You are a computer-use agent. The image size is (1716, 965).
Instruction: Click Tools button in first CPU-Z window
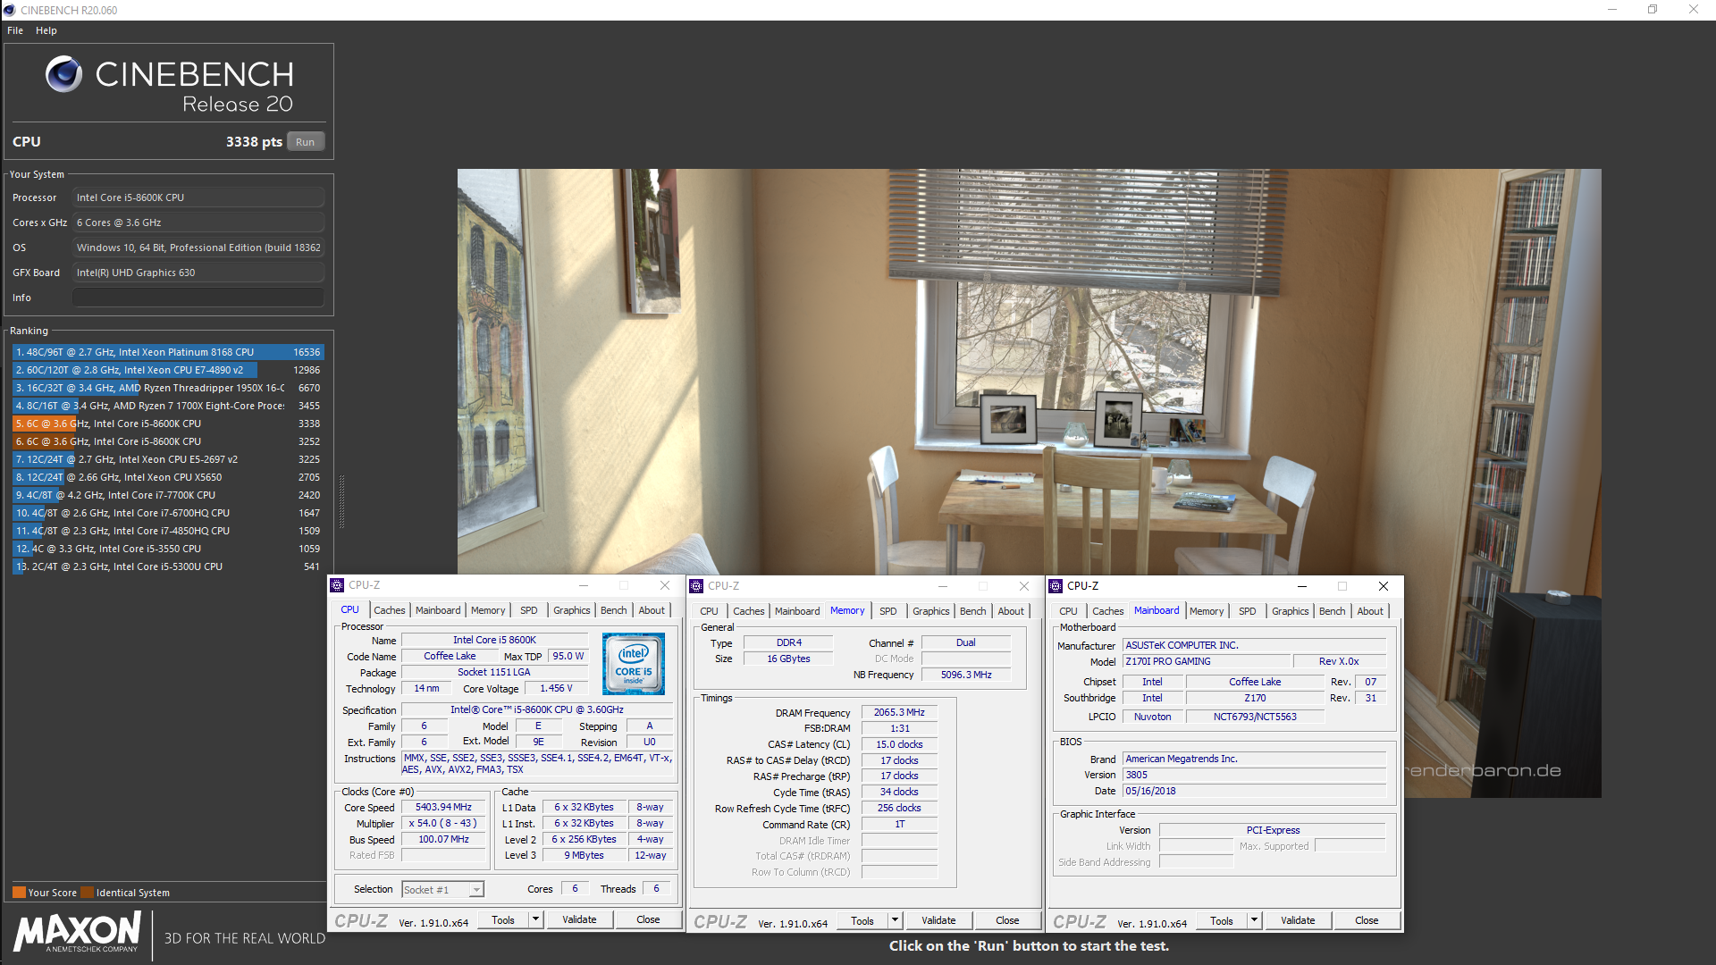pos(503,919)
